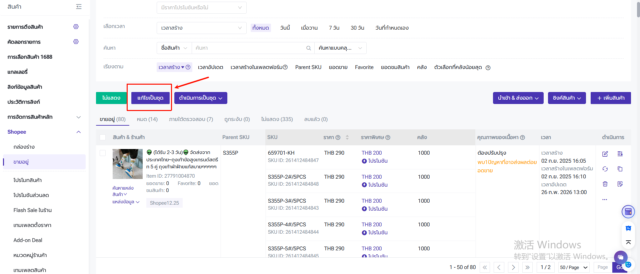Switch to the หมด (14) tab

147,119
